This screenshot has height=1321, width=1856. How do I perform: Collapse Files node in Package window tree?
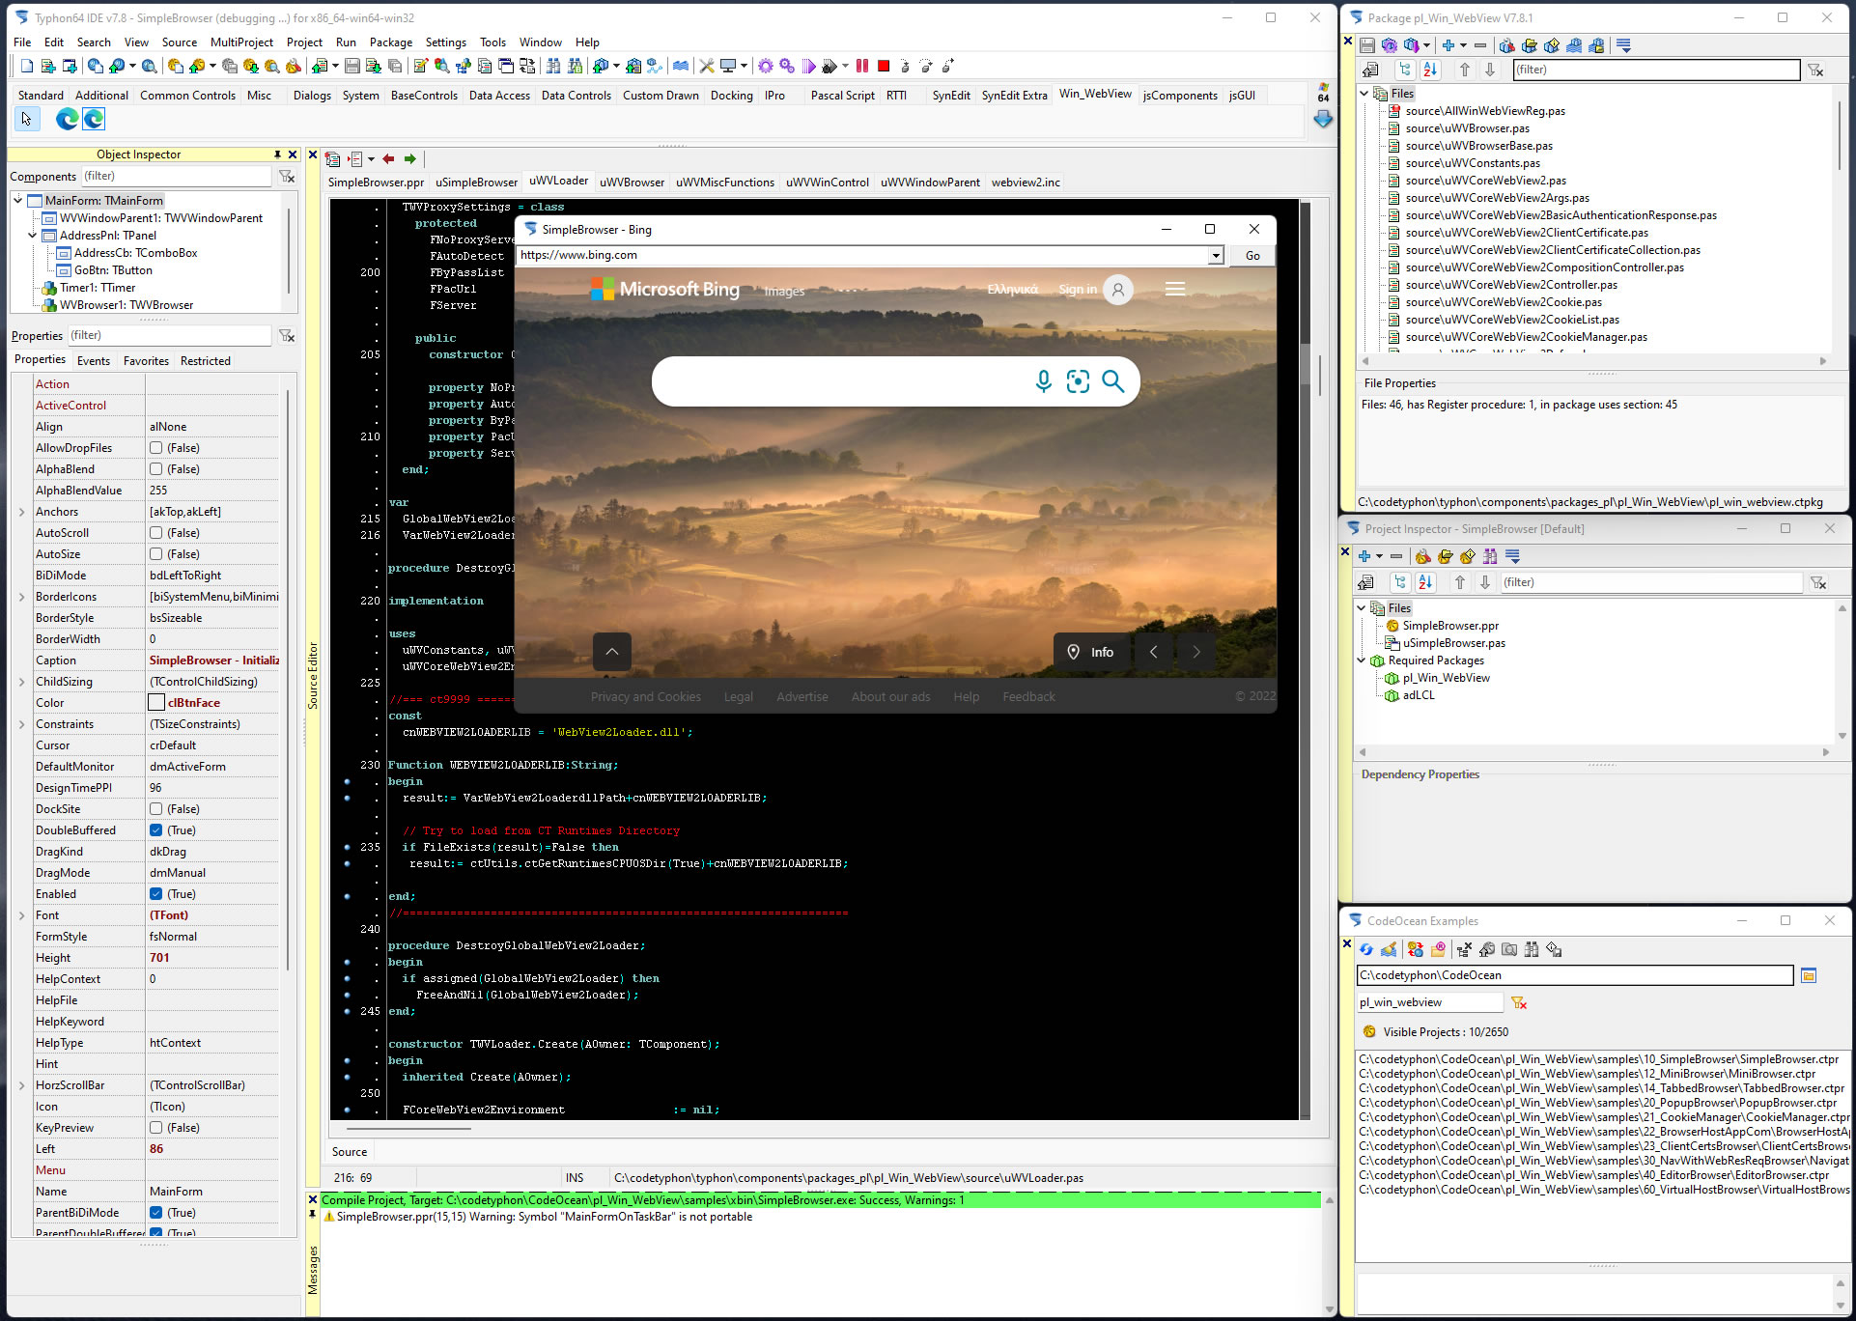point(1364,94)
